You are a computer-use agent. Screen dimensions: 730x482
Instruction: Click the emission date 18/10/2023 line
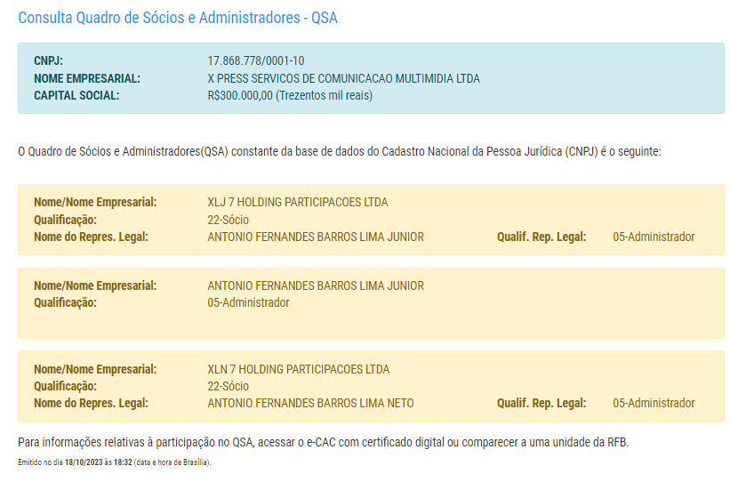114,462
